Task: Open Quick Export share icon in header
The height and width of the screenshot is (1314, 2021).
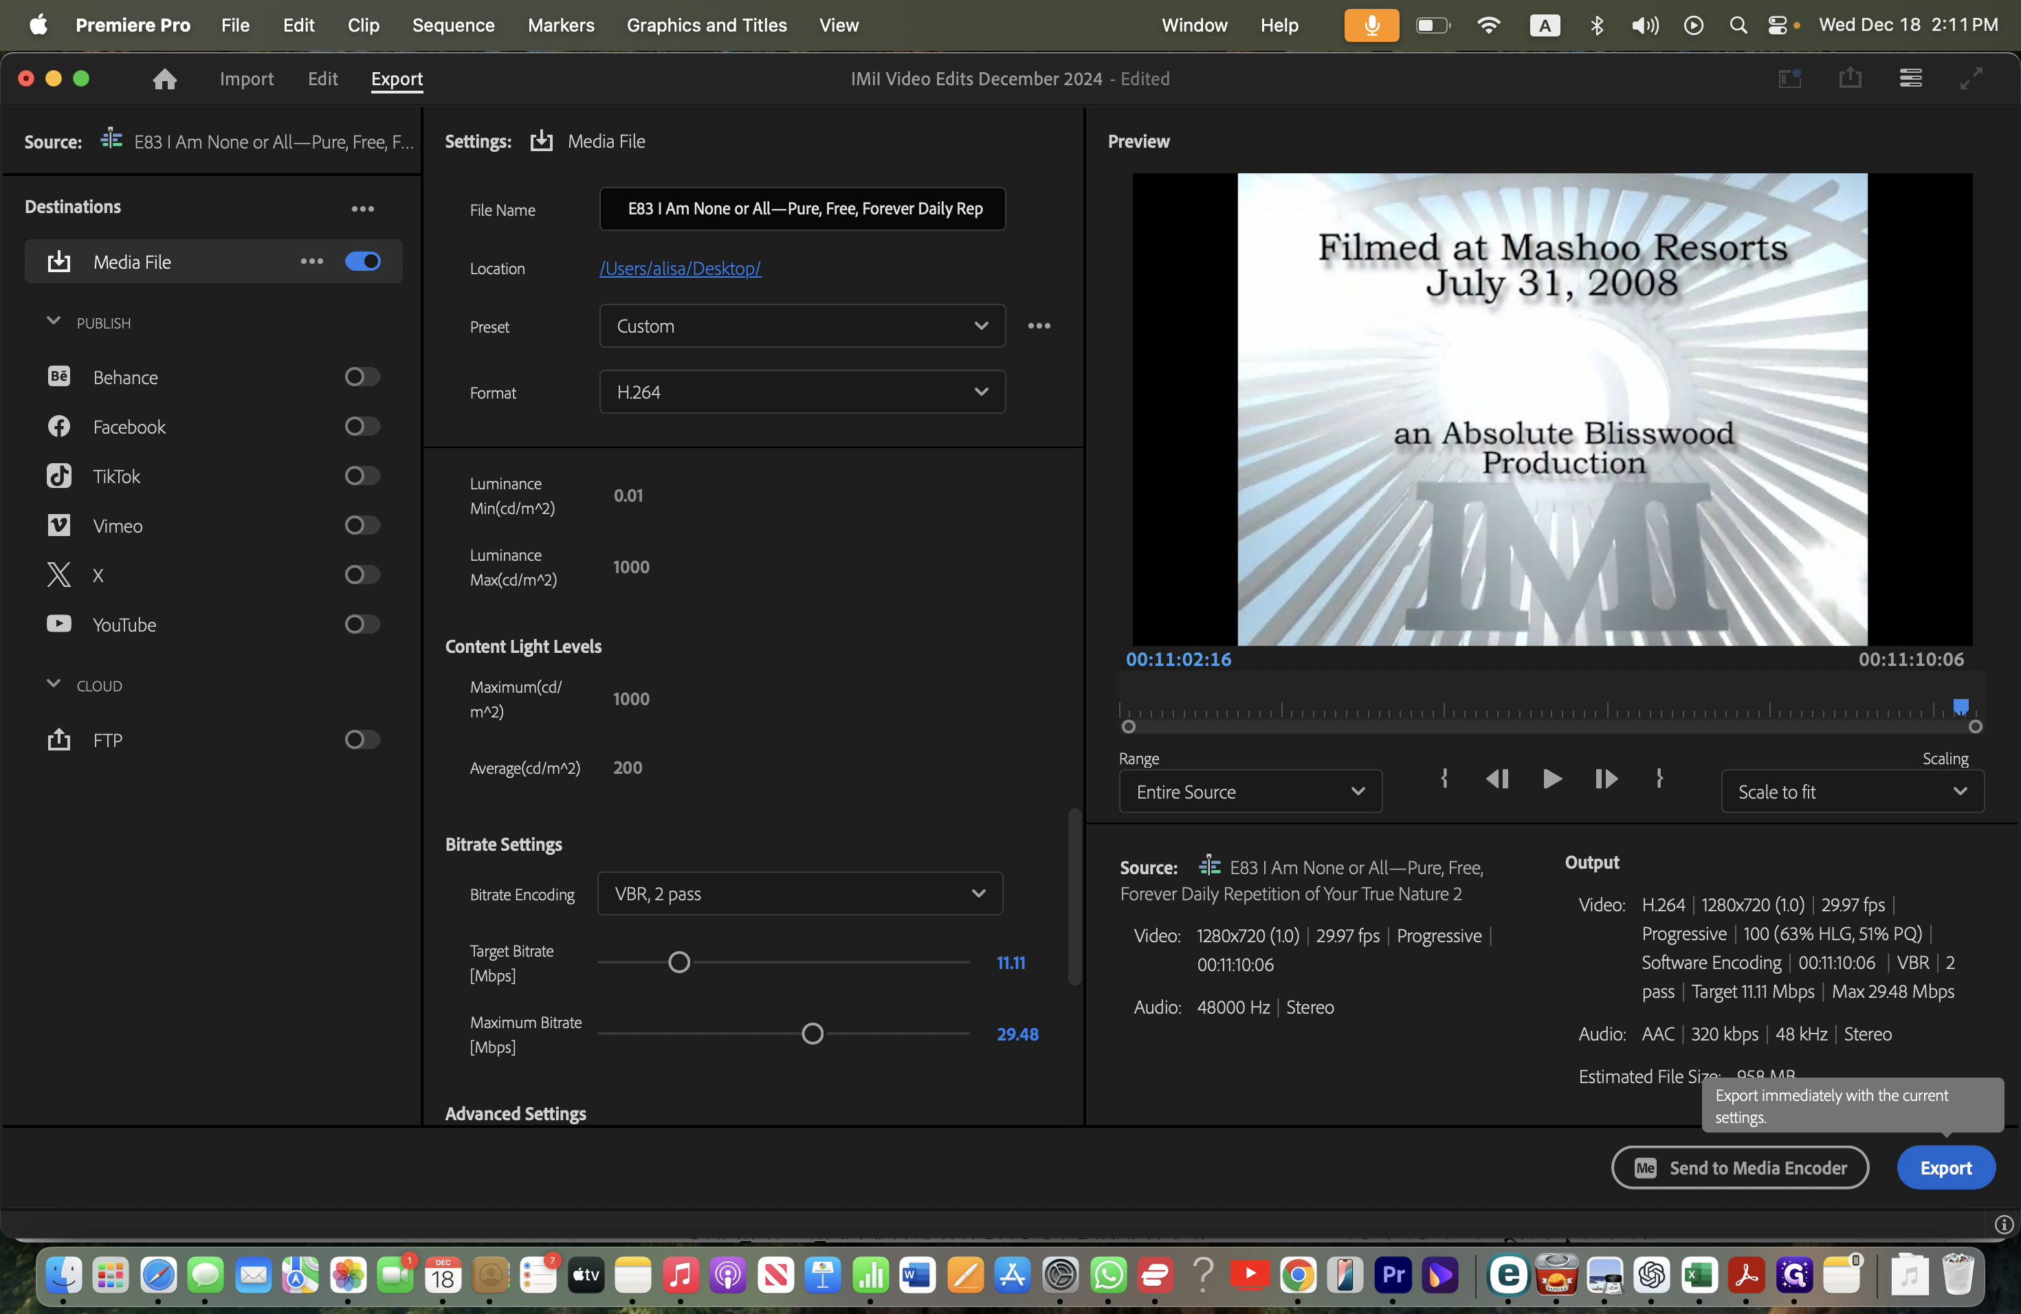Action: (1849, 78)
